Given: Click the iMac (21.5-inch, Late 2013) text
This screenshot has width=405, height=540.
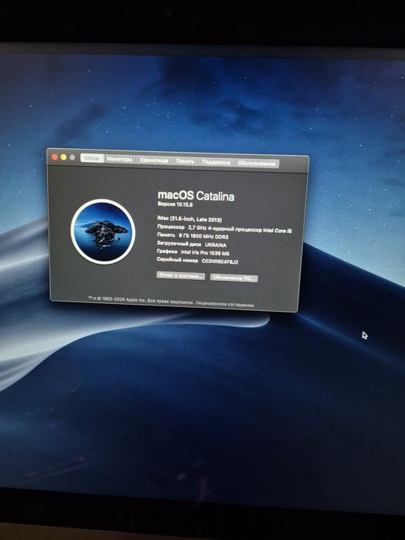Looking at the screenshot, I should point(190,219).
